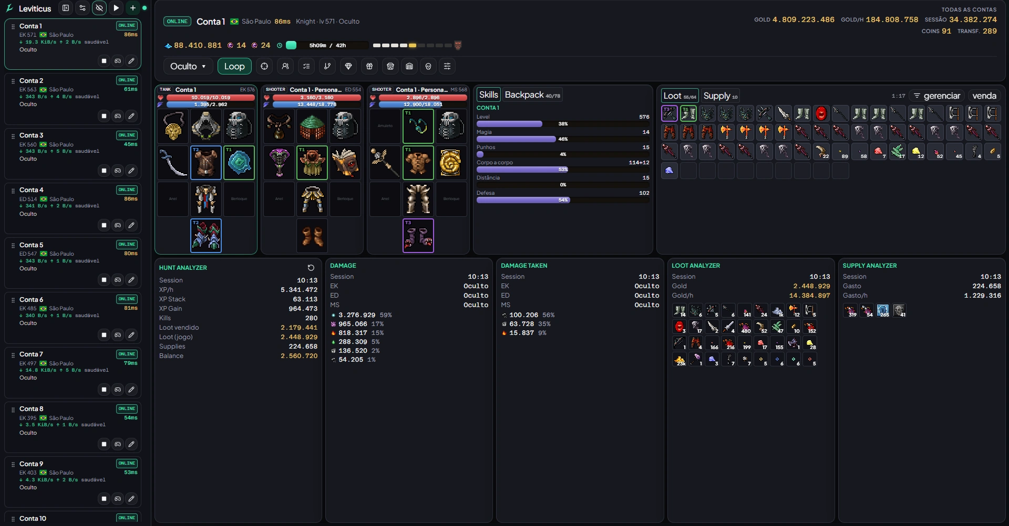Toggle the crossed-eye hide mode button
The image size is (1009, 526).
[99, 8]
